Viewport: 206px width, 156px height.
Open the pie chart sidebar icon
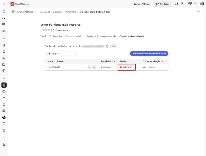[4, 71]
